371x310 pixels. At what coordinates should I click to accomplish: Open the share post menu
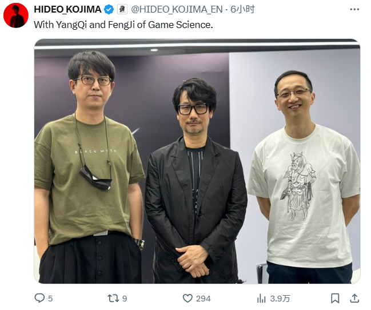[x=354, y=298]
